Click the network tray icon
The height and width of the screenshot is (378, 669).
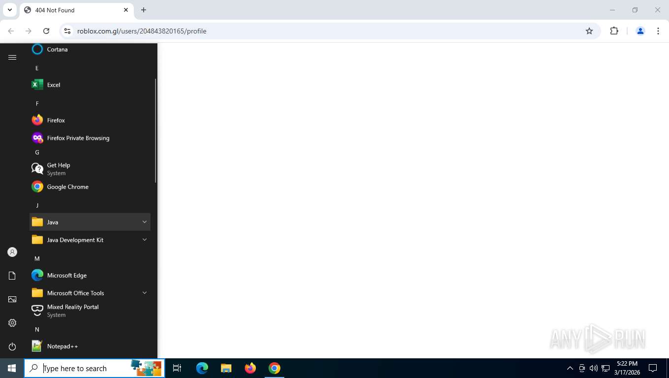click(606, 368)
